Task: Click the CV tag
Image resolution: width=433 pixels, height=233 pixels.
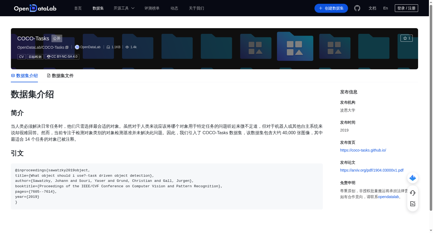Action: (x=22, y=57)
